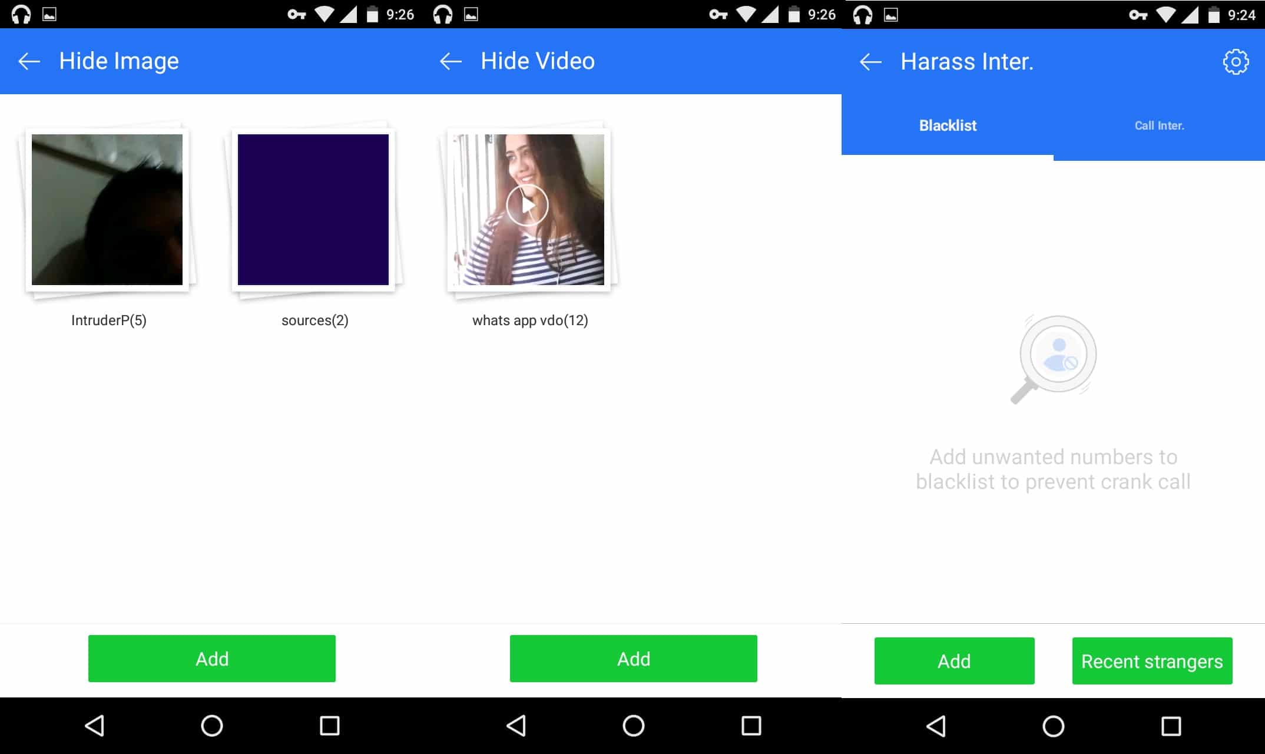The height and width of the screenshot is (754, 1265).
Task: Select the Blacklist tab
Action: [x=948, y=125]
